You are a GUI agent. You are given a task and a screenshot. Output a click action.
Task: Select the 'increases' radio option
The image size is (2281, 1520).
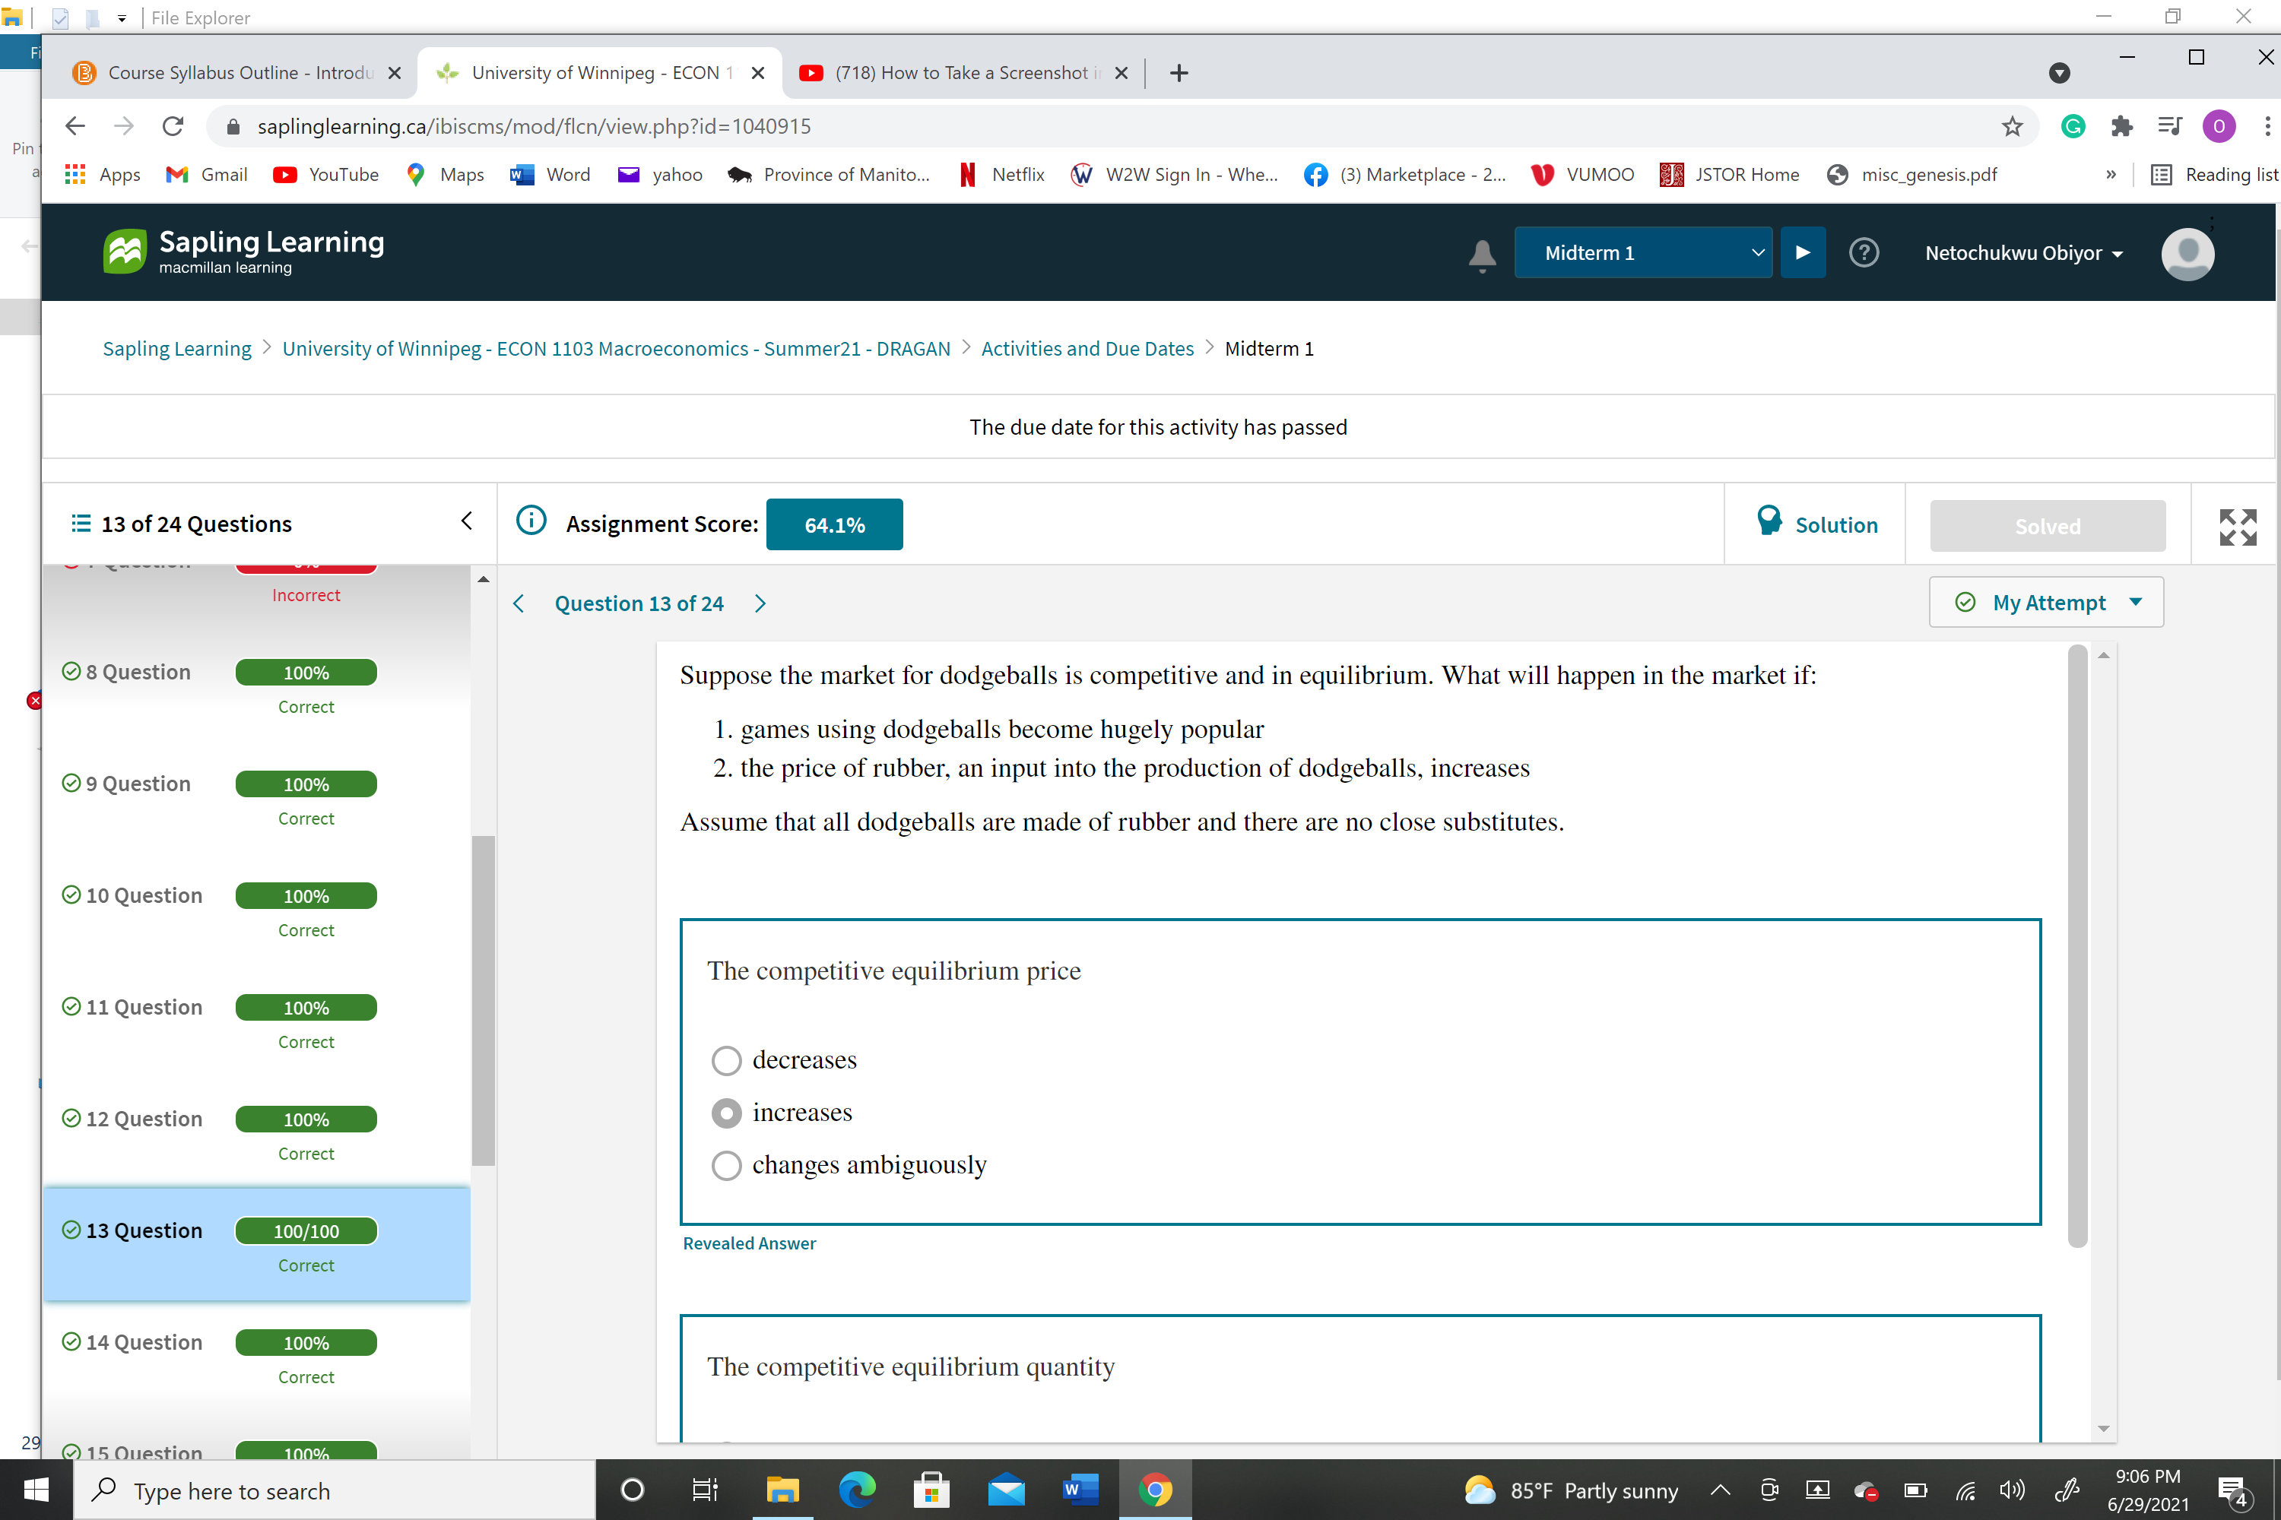(726, 1113)
